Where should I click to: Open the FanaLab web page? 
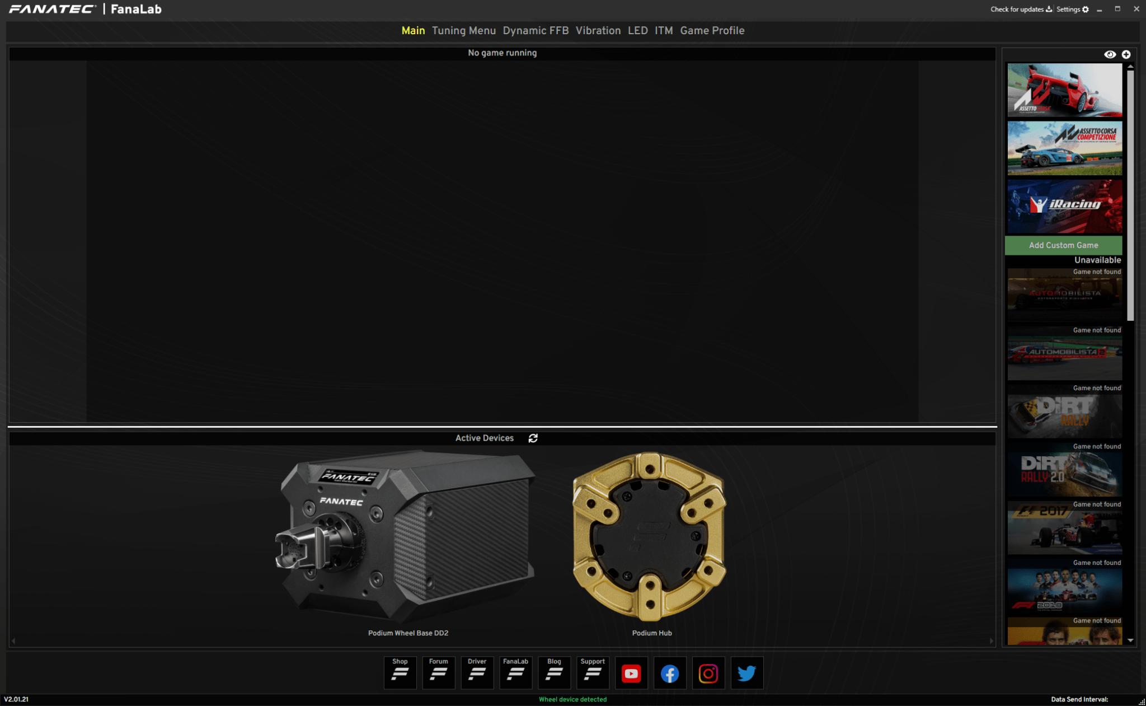coord(516,673)
